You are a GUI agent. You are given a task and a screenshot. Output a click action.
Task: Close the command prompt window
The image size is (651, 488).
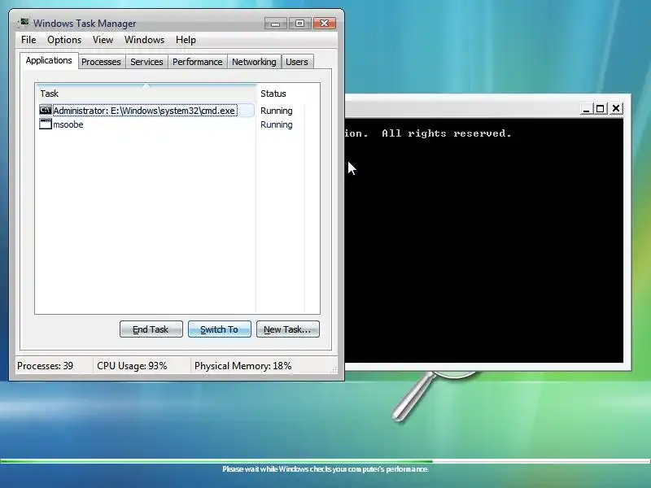click(x=616, y=109)
